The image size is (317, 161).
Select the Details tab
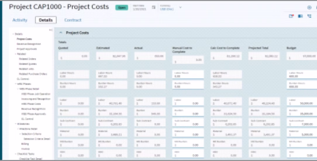pos(46,20)
